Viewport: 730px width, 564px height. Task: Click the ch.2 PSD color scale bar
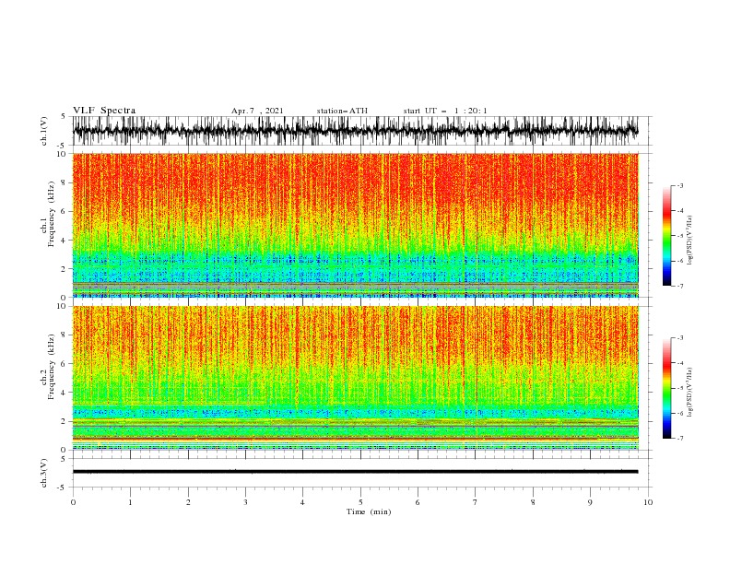pos(666,388)
